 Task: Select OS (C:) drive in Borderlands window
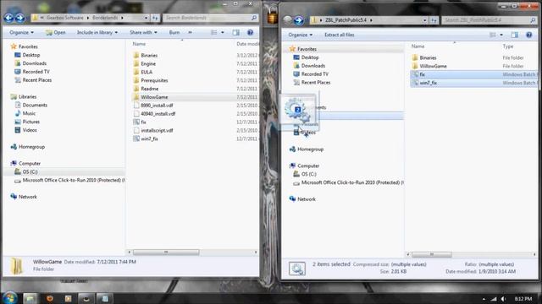[x=30, y=171]
